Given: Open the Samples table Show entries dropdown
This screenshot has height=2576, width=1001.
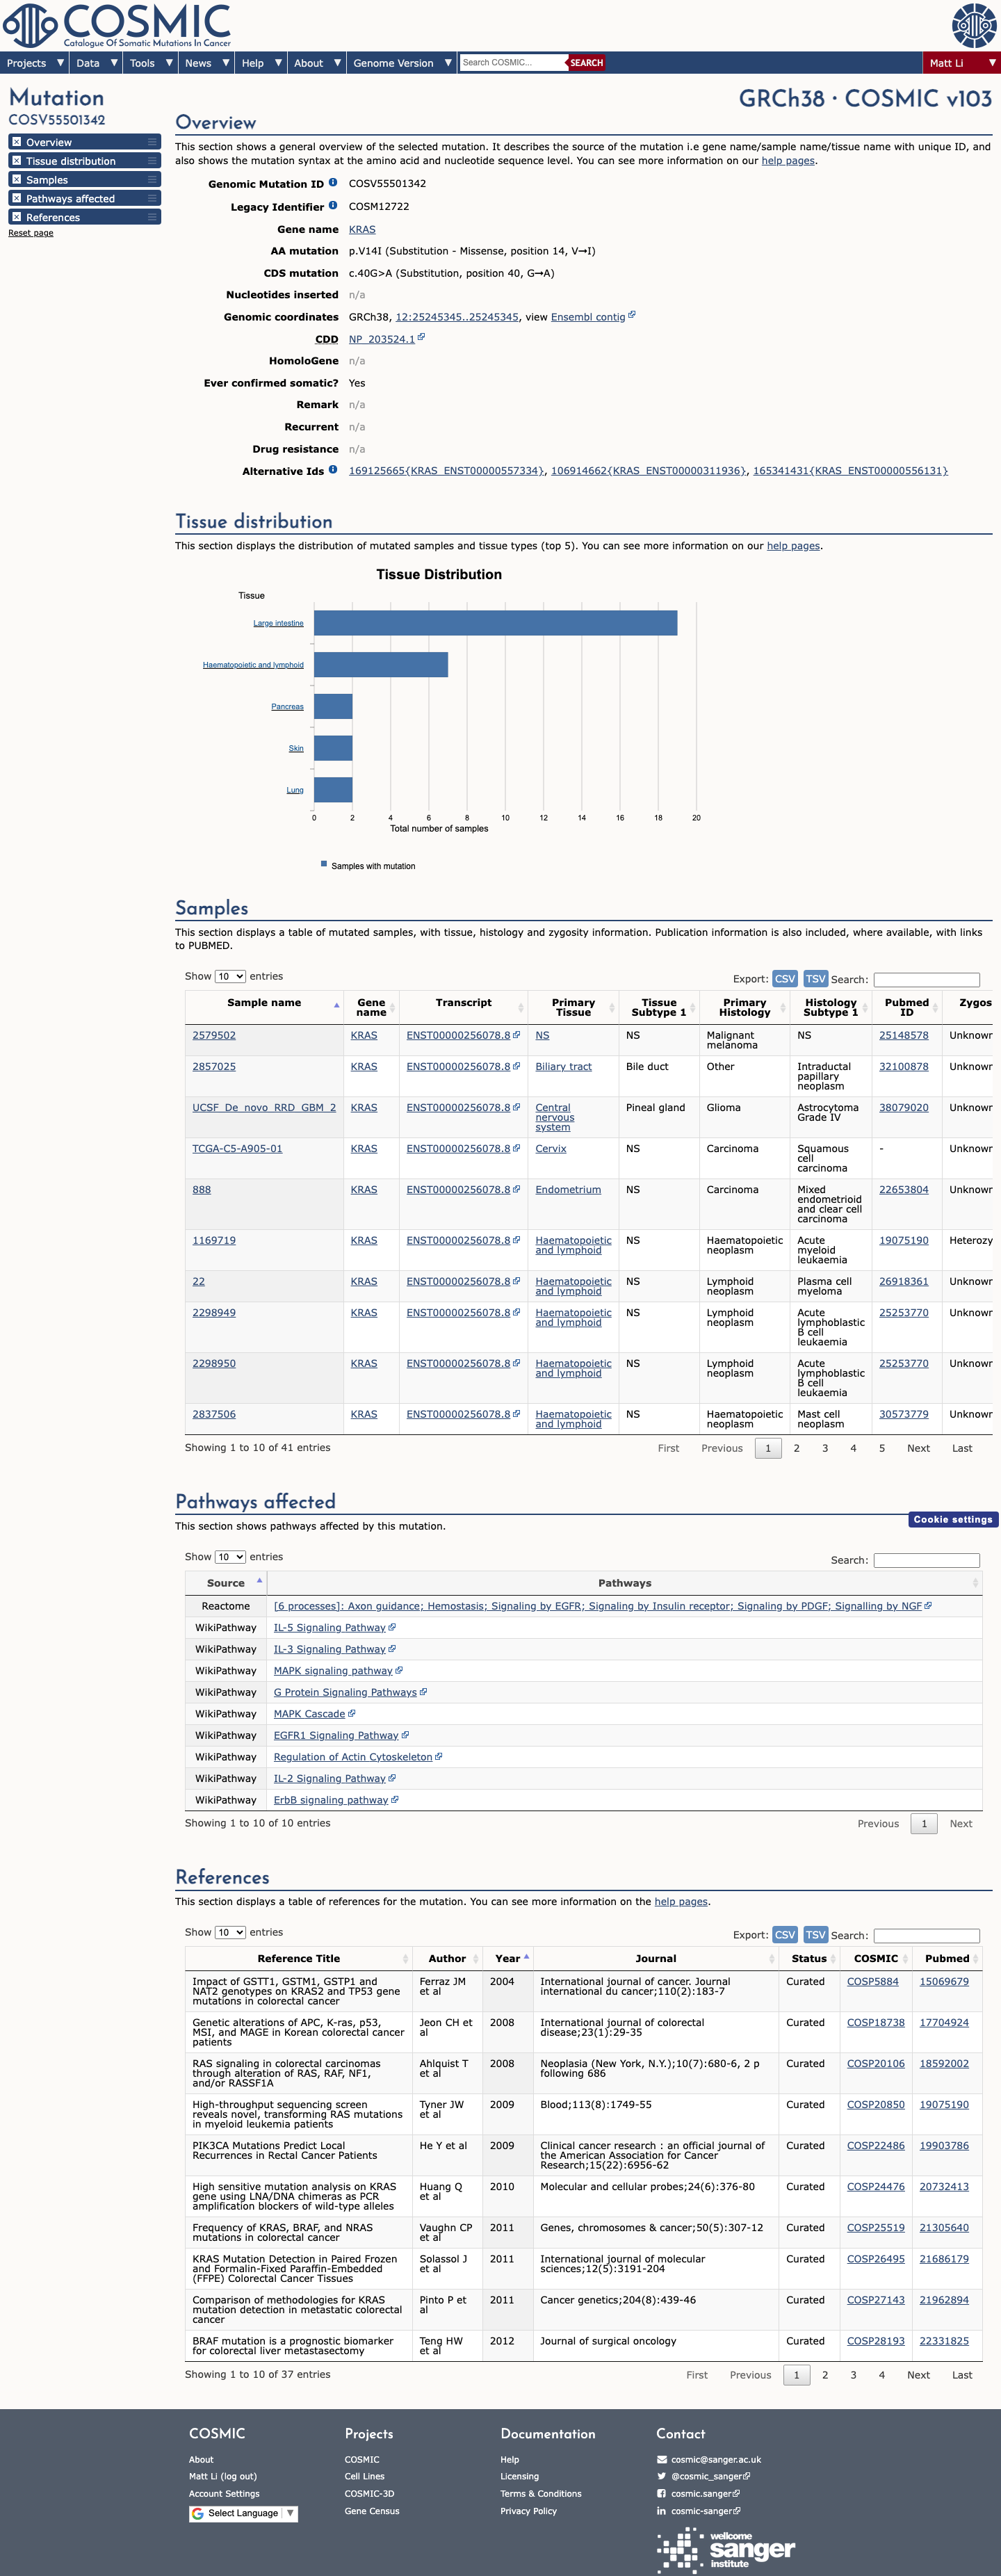Looking at the screenshot, I should 230,977.
